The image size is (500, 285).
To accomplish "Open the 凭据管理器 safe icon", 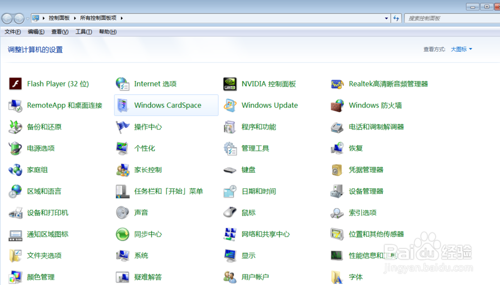I will [x=337, y=170].
